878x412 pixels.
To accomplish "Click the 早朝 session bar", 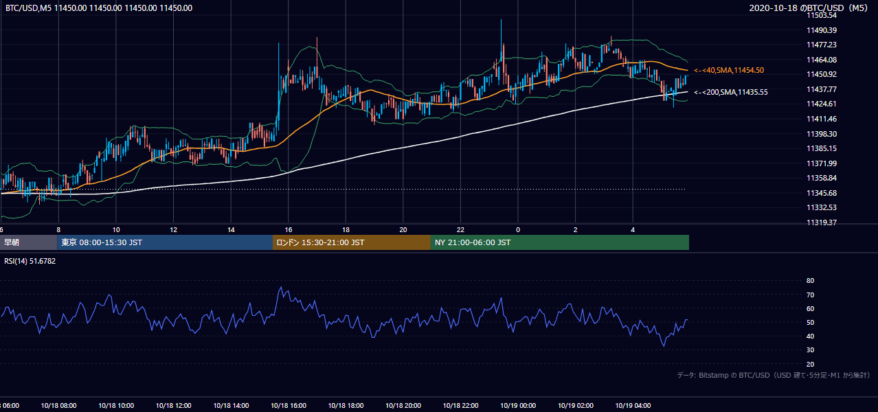I will click(28, 242).
